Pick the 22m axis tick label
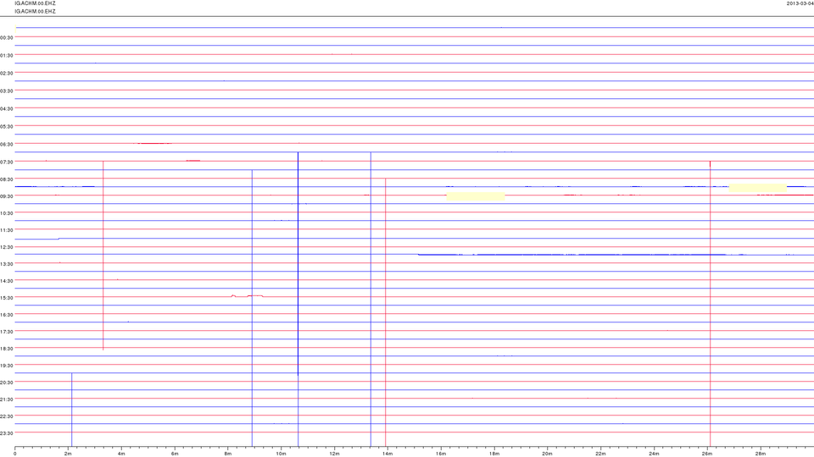 (x=600, y=454)
